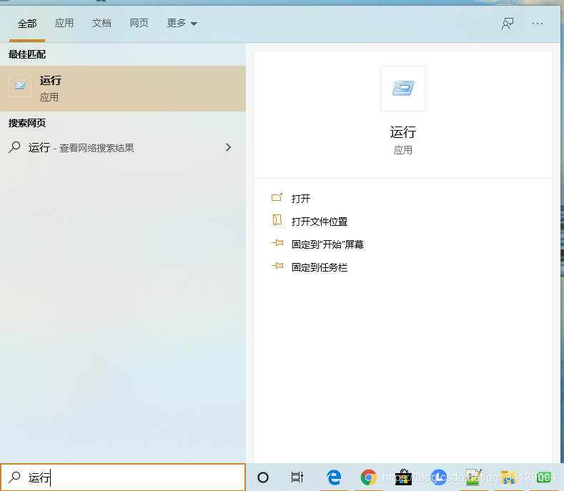Screen dimensions: 564x491
Task: Switch to the 应用 filter tab
Action: coord(64,23)
